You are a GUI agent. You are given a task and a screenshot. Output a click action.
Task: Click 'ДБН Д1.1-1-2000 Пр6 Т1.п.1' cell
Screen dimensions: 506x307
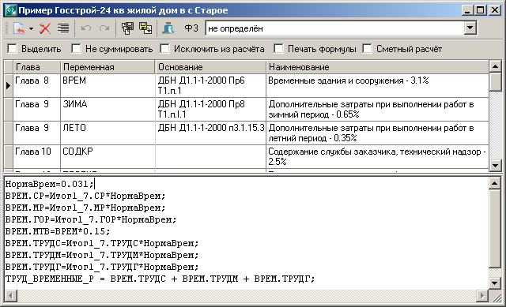coord(211,86)
